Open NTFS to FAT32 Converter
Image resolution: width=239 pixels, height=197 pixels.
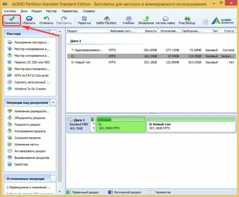click(28, 75)
